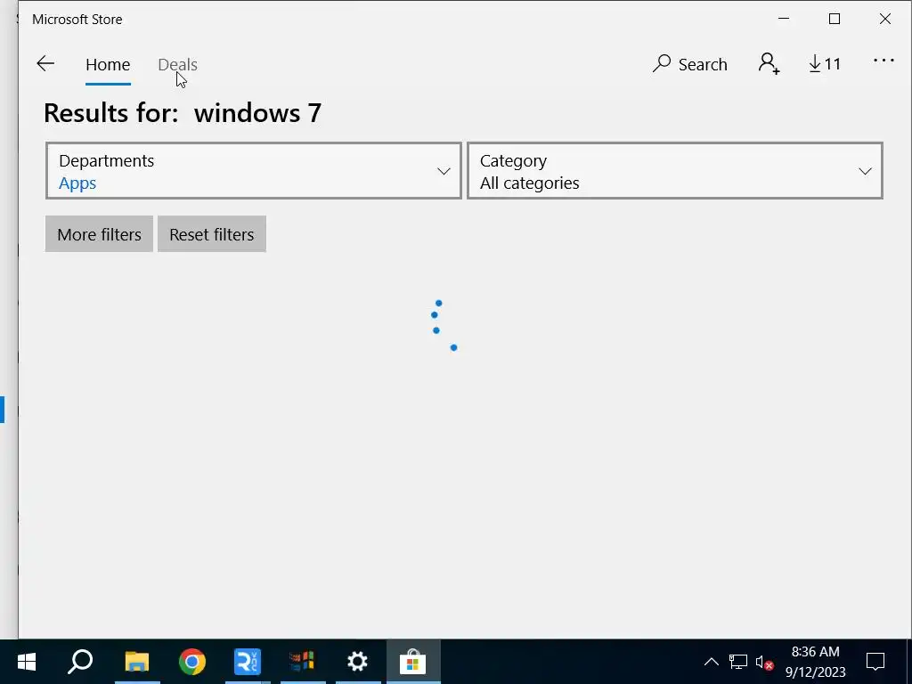Image resolution: width=912 pixels, height=684 pixels.
Task: Open taskbar search magnifier
Action: coord(81,662)
